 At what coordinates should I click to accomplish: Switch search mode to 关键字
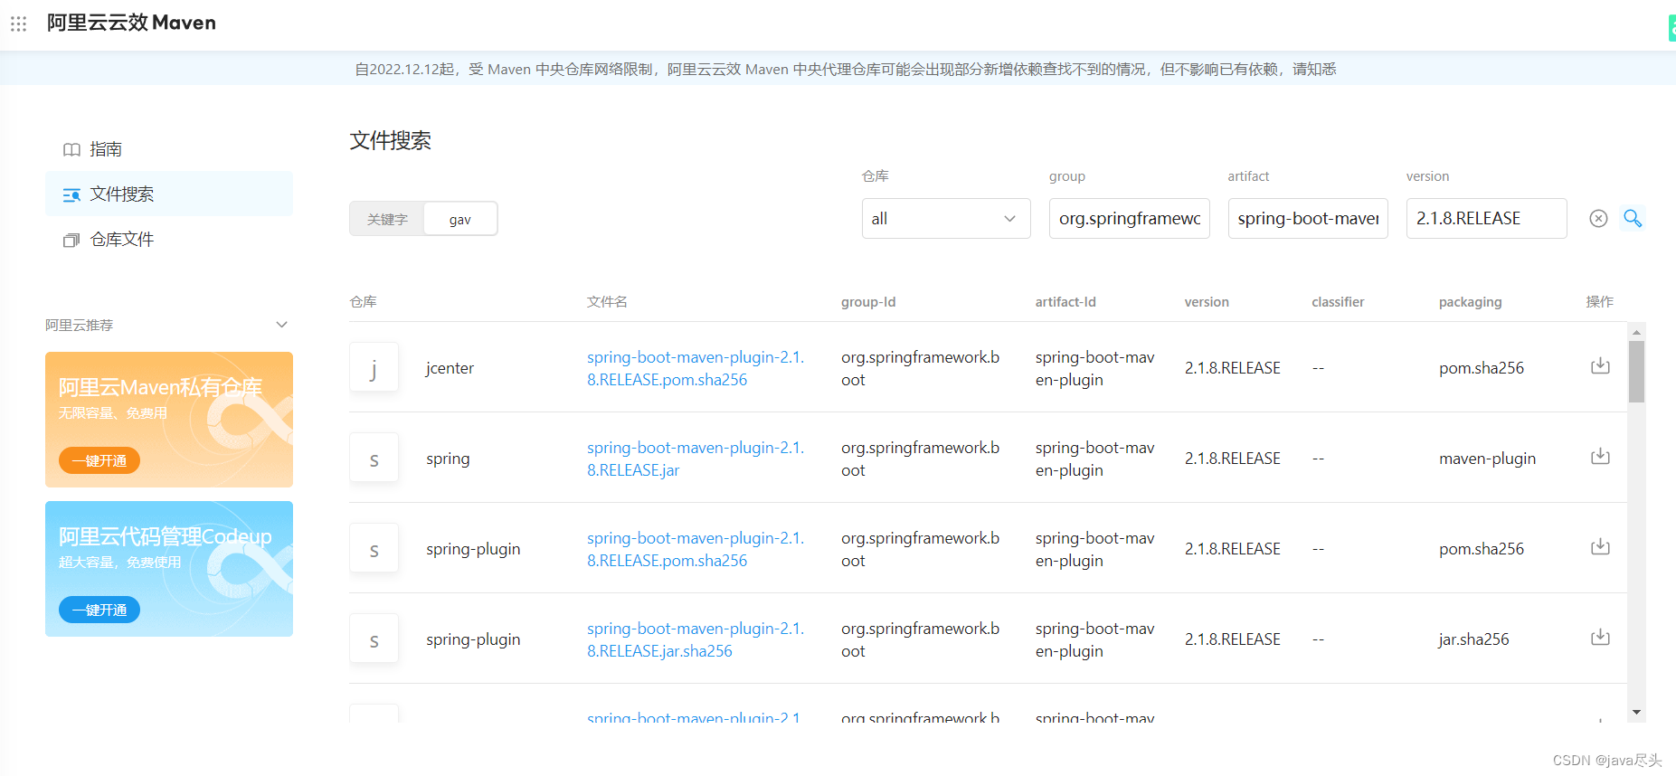point(387,219)
